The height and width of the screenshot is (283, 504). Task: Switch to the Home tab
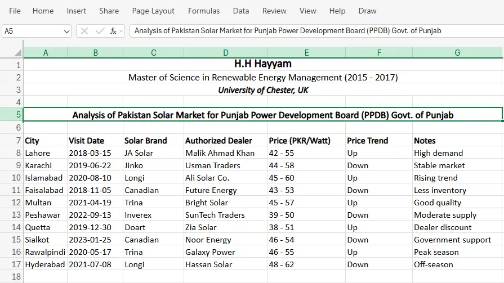[x=43, y=11]
